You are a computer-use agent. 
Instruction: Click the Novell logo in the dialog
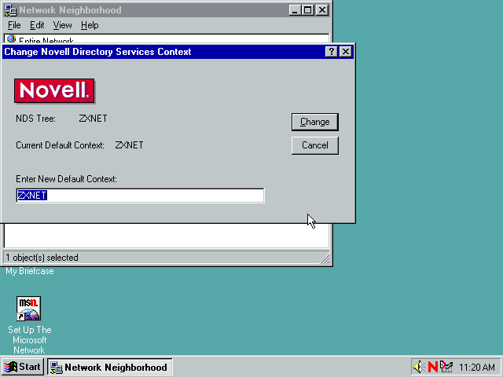tap(54, 91)
